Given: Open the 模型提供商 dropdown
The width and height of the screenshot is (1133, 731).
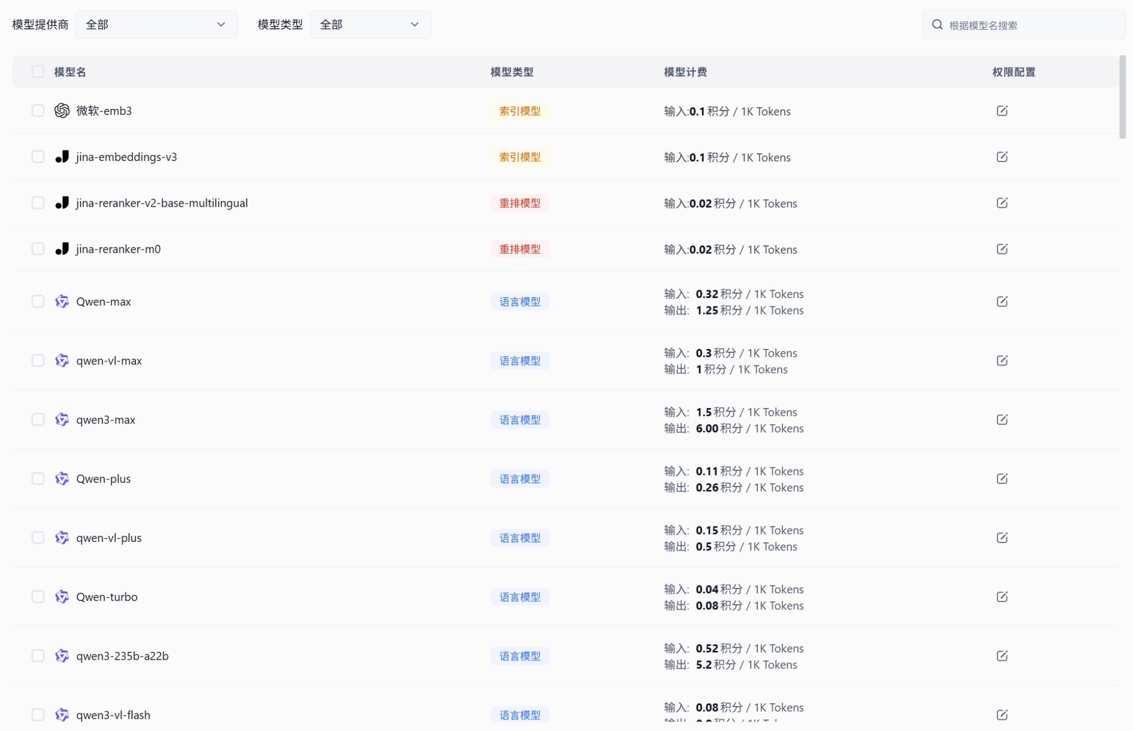Looking at the screenshot, I should [x=157, y=24].
